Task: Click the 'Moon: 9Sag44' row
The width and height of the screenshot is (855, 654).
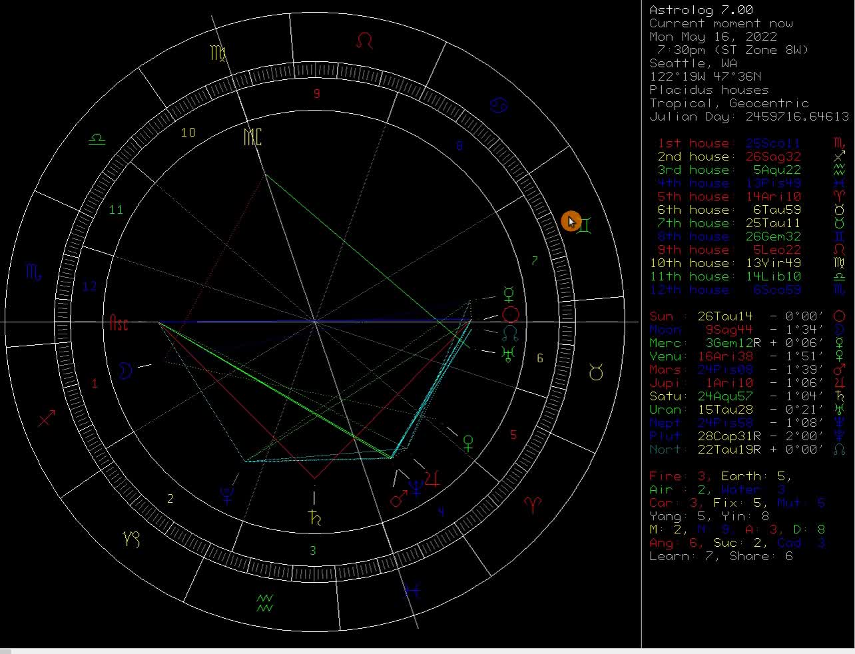Action: pyautogui.click(x=748, y=330)
